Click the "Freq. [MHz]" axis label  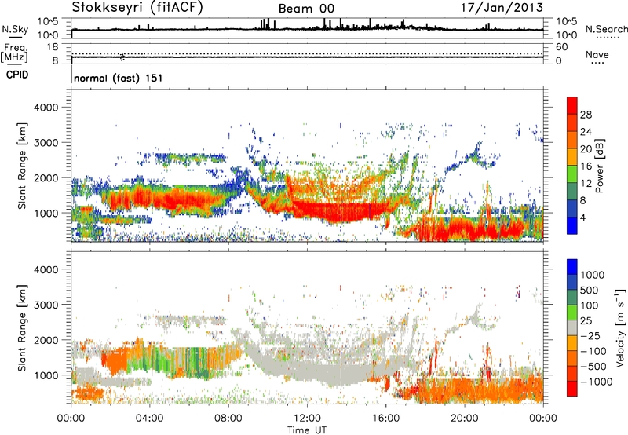point(14,53)
